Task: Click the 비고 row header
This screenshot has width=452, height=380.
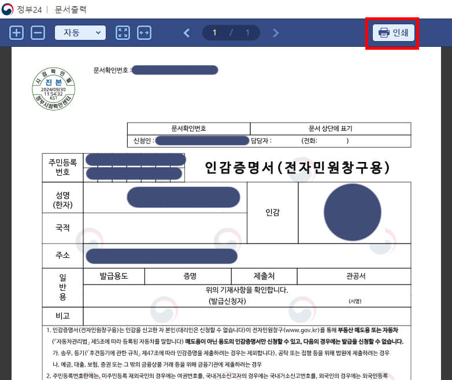Action: coord(62,316)
